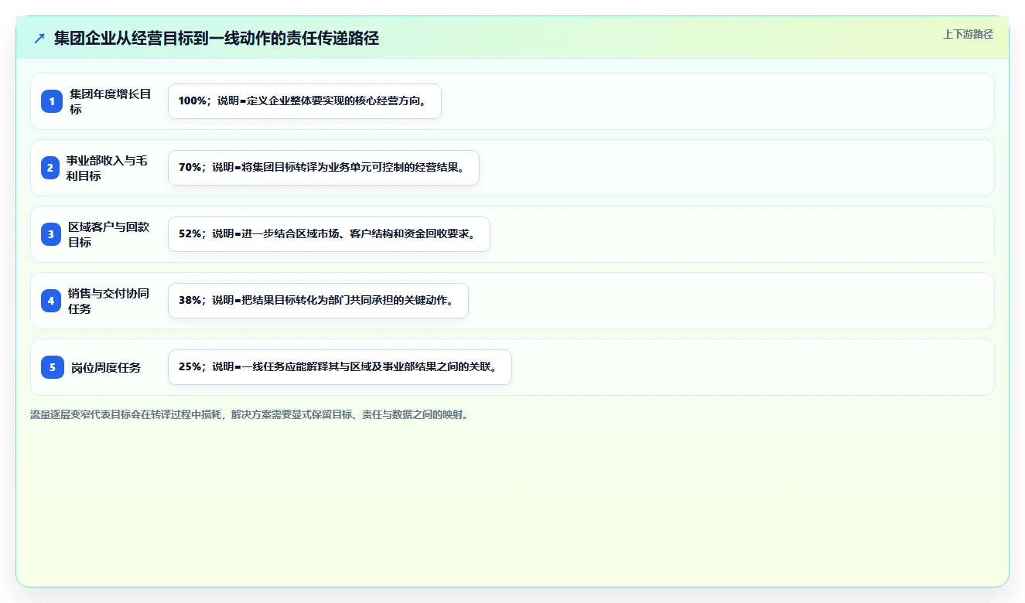Click the 上下游路径 label in header
This screenshot has height=603, width=1025.
[968, 34]
